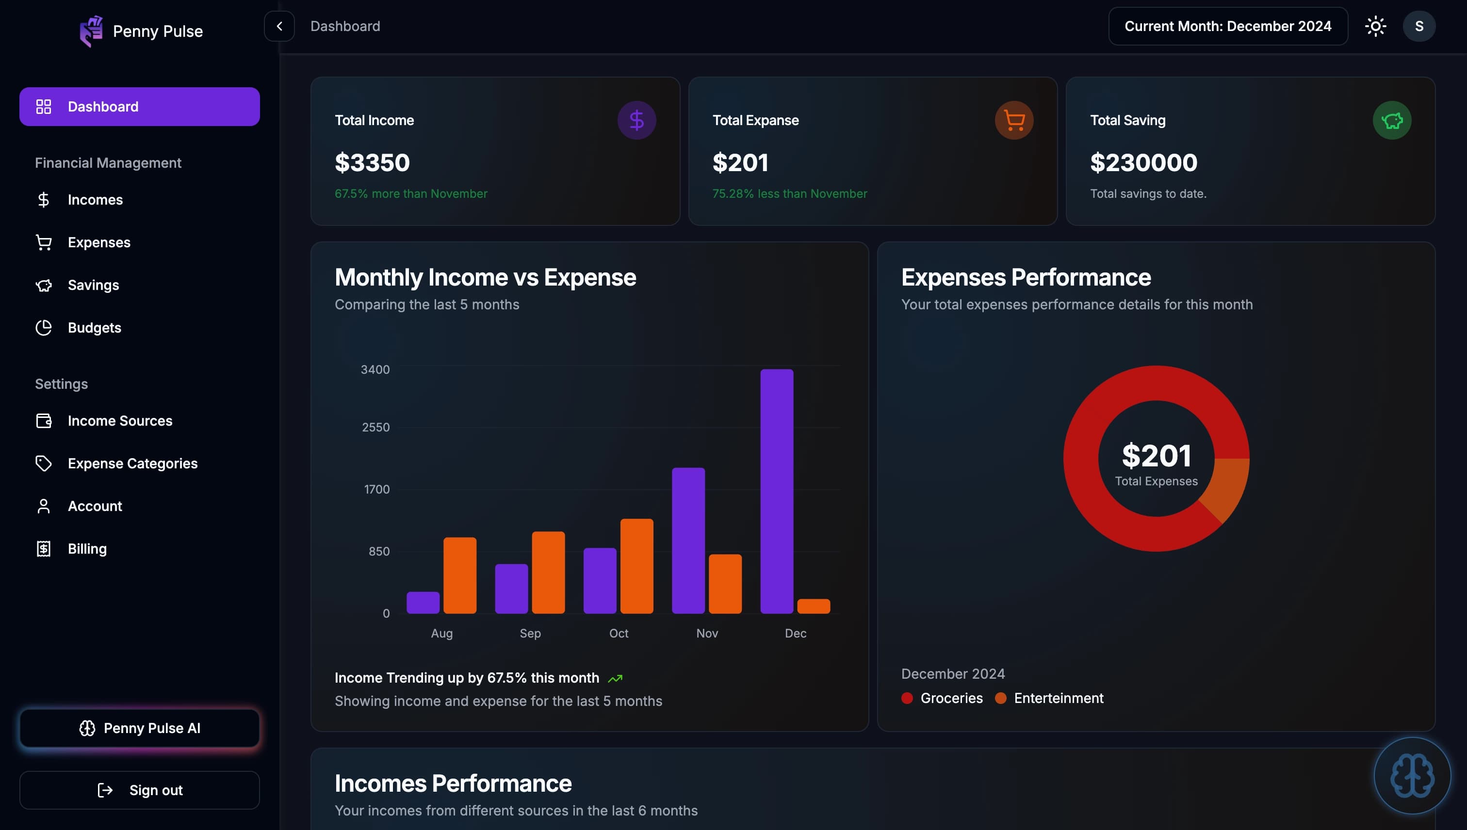Click the cart icon beside Expenses
The image size is (1467, 830).
tap(43, 242)
